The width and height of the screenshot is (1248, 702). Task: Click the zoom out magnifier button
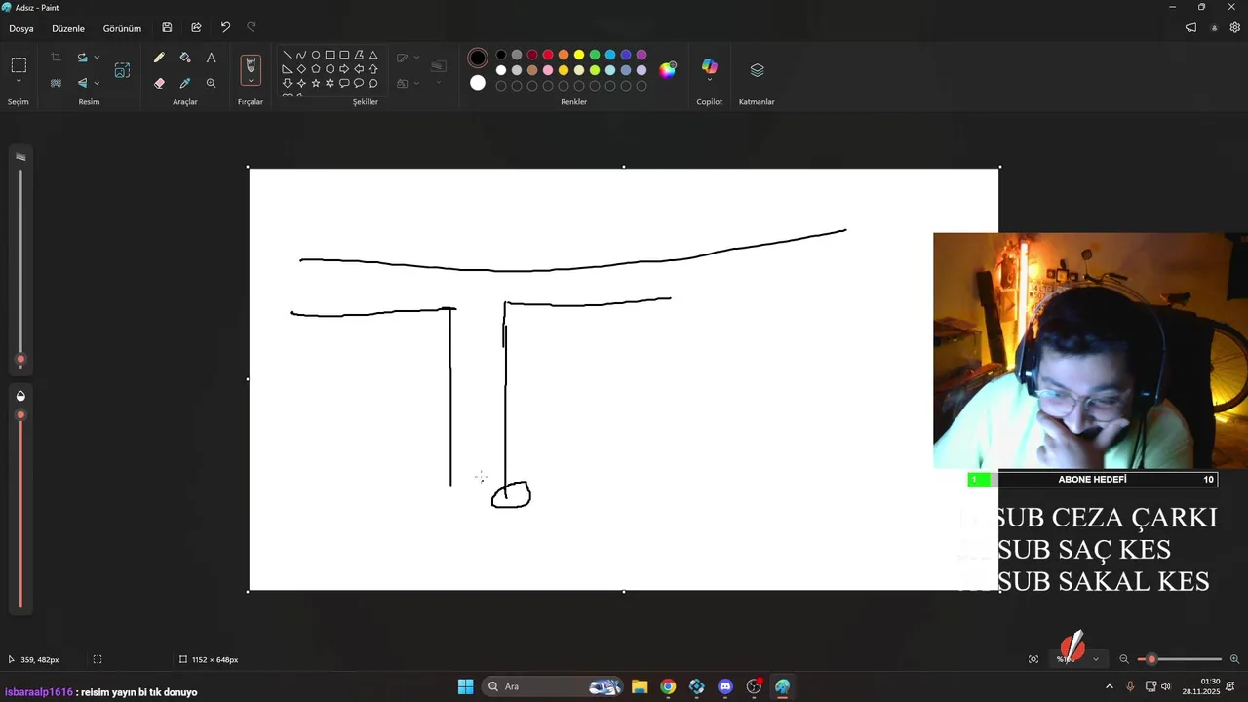(1124, 659)
